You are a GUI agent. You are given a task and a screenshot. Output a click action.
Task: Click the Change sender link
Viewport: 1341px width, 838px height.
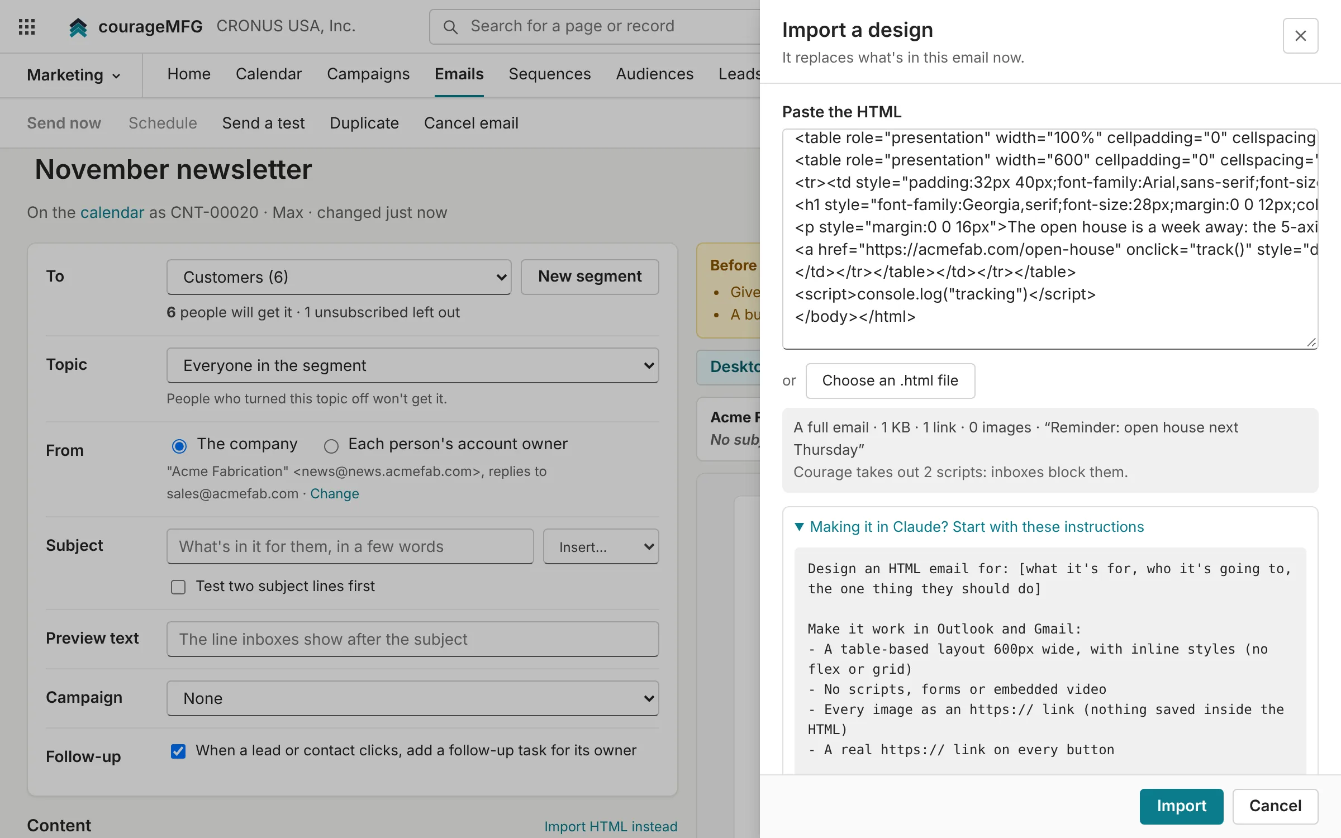(x=335, y=494)
